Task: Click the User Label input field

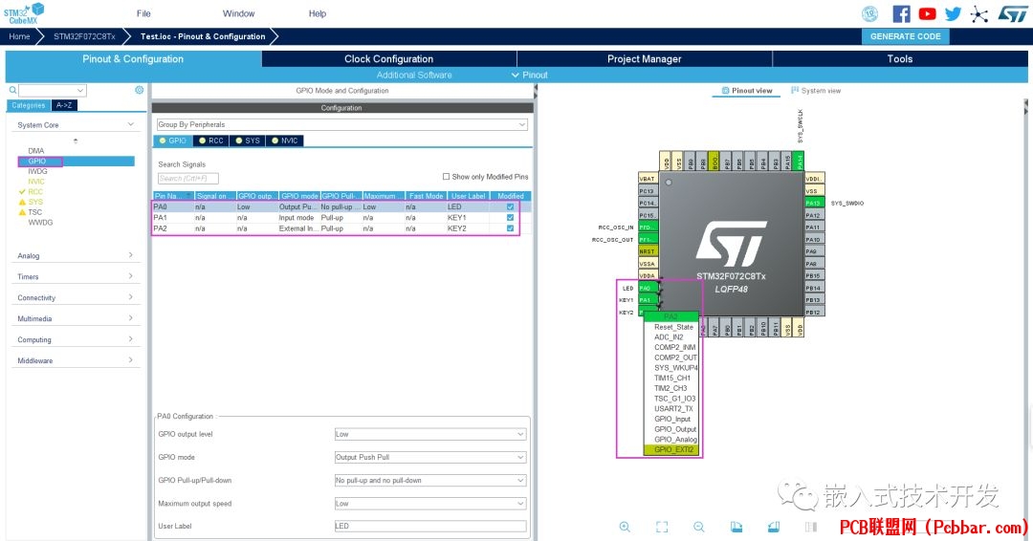Action: pos(430,526)
